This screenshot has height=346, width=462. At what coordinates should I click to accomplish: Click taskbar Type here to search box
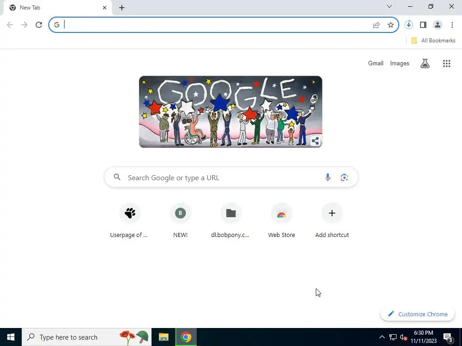point(87,337)
